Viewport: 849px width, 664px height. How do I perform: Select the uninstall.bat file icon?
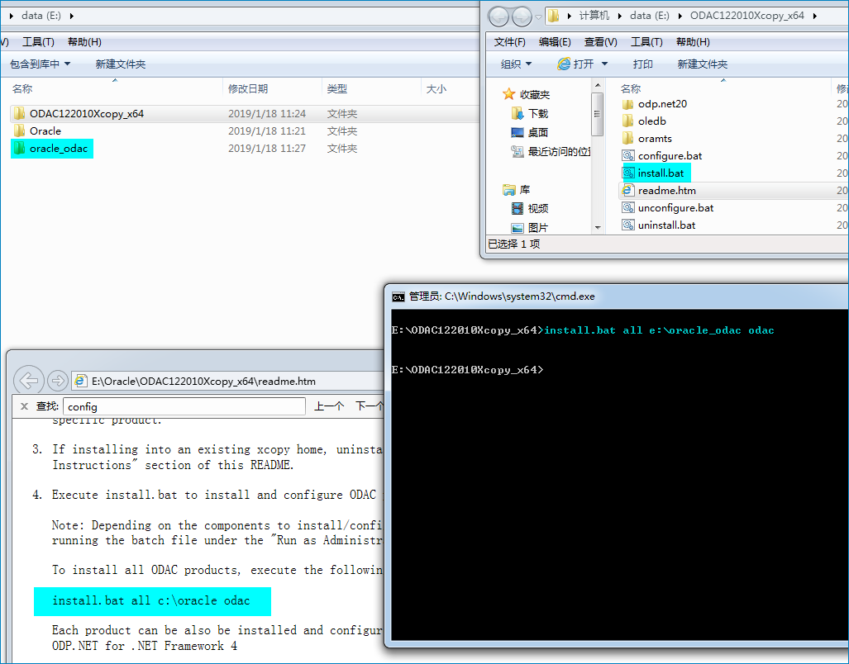[x=628, y=225]
